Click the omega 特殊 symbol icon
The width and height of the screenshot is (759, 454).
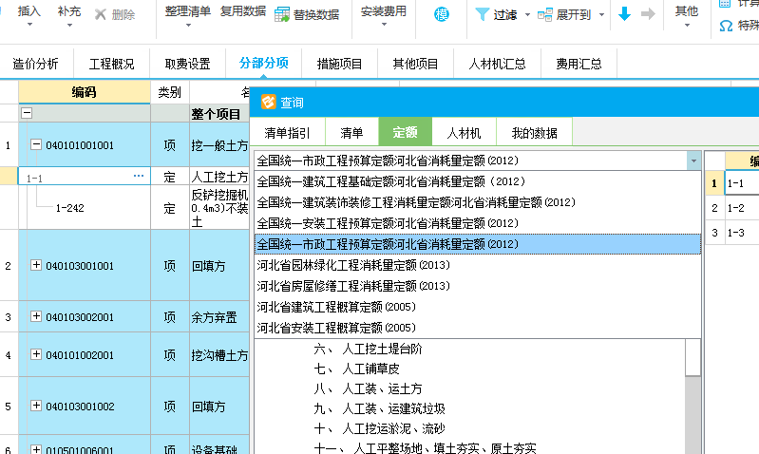tap(726, 26)
